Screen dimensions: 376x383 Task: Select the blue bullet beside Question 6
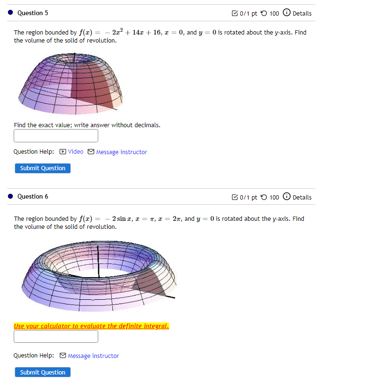pos(9,196)
